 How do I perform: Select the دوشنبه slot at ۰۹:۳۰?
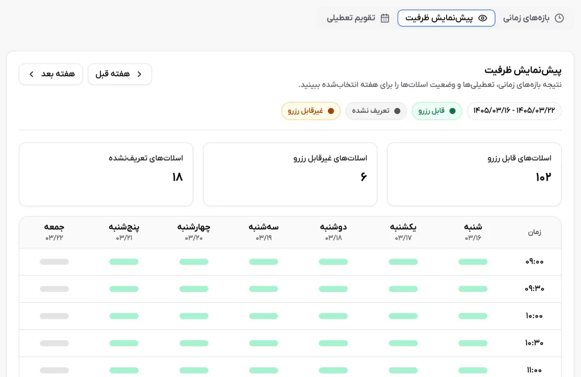click(334, 289)
